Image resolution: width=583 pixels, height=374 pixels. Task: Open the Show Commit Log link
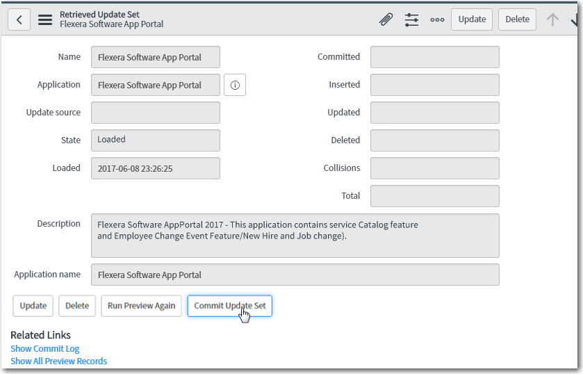point(45,349)
